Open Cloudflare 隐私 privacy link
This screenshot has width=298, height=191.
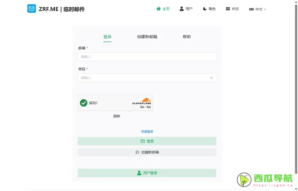142,107
